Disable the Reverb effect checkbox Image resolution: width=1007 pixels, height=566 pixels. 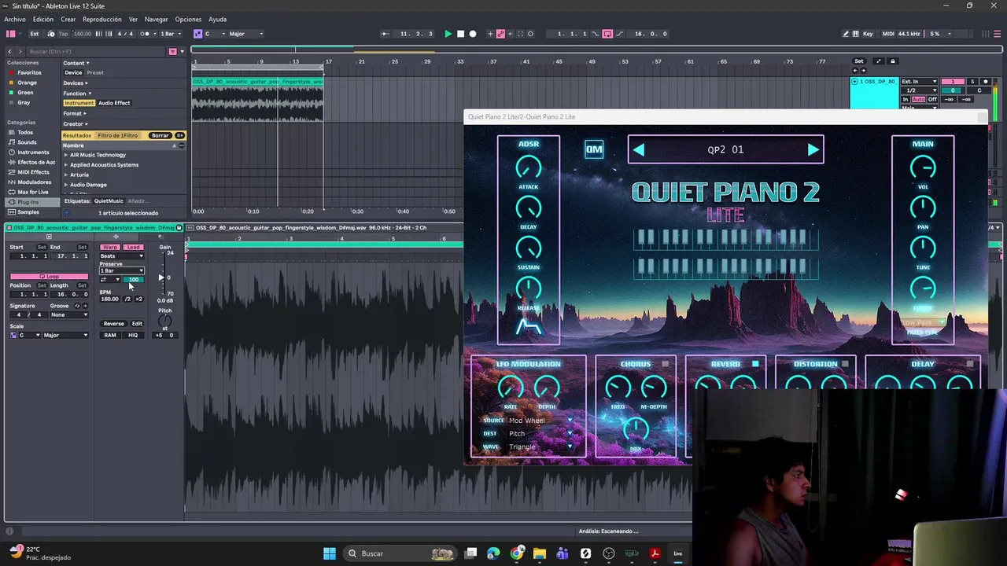pos(755,364)
